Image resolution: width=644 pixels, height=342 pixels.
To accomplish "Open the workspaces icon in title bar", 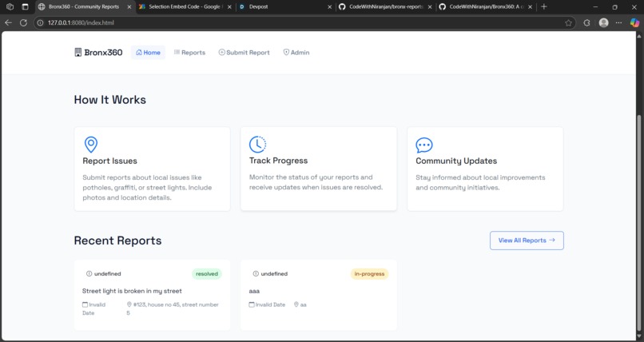I will click(10, 7).
